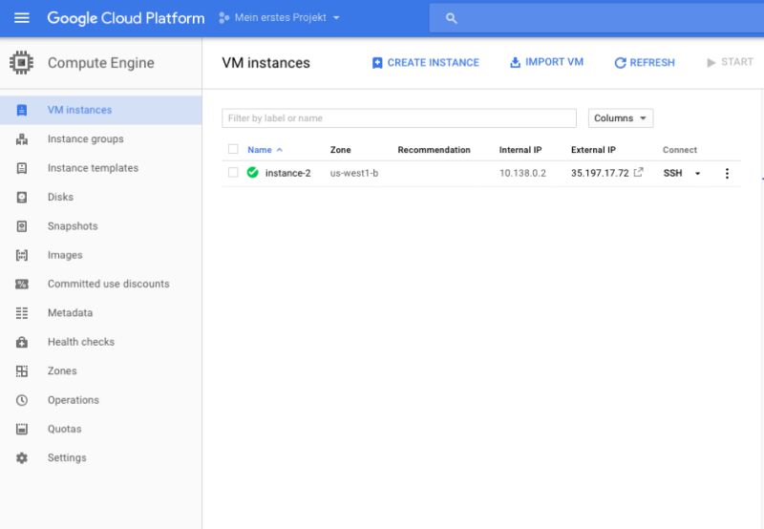Open the Columns dropdown
The image size is (764, 529).
(x=620, y=118)
